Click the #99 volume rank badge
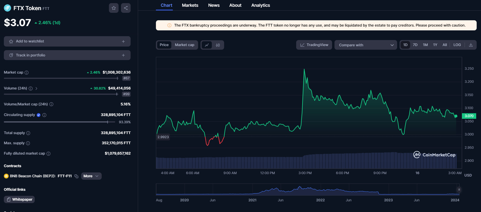The height and width of the screenshot is (212, 481). tap(126, 94)
